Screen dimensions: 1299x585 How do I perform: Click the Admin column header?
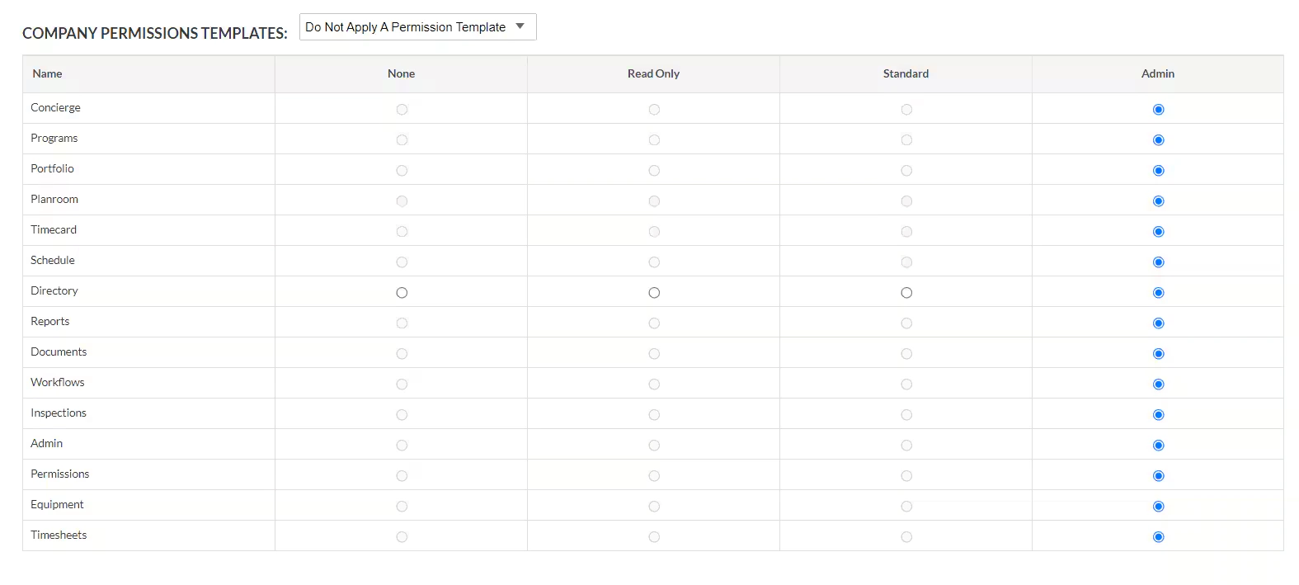tap(1158, 73)
